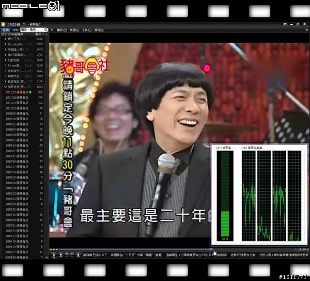Select the 100807-豬哥會社 episode
This screenshot has height=281, width=310.
click(x=17, y=151)
